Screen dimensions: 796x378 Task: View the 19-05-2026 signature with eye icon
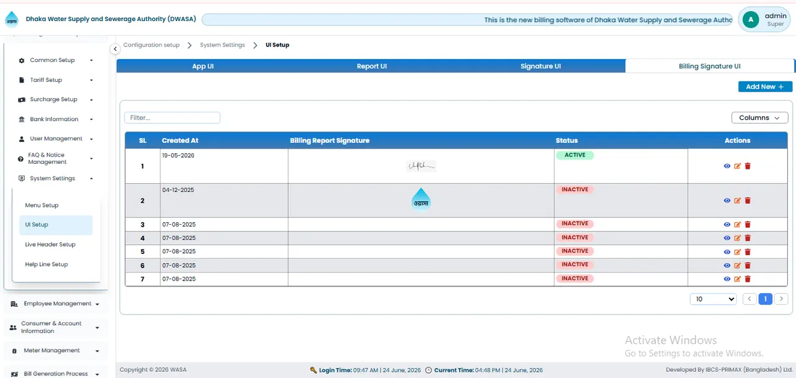click(x=727, y=166)
